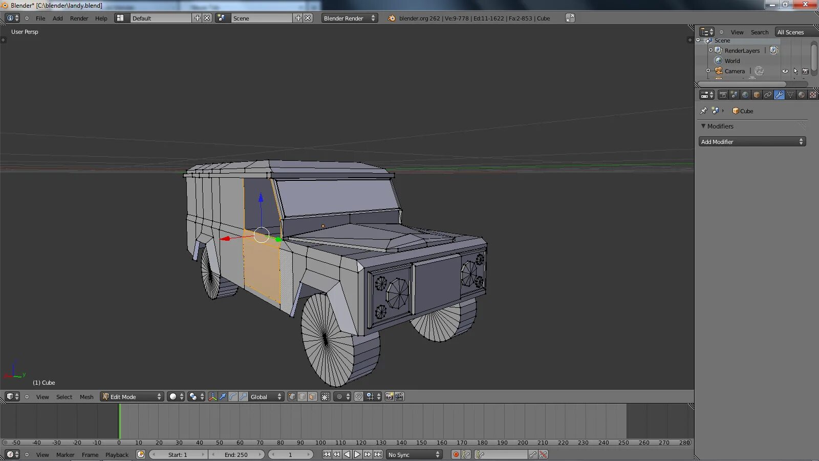Expand the RenderLayers tree item
819x461 pixels.
tap(710, 50)
